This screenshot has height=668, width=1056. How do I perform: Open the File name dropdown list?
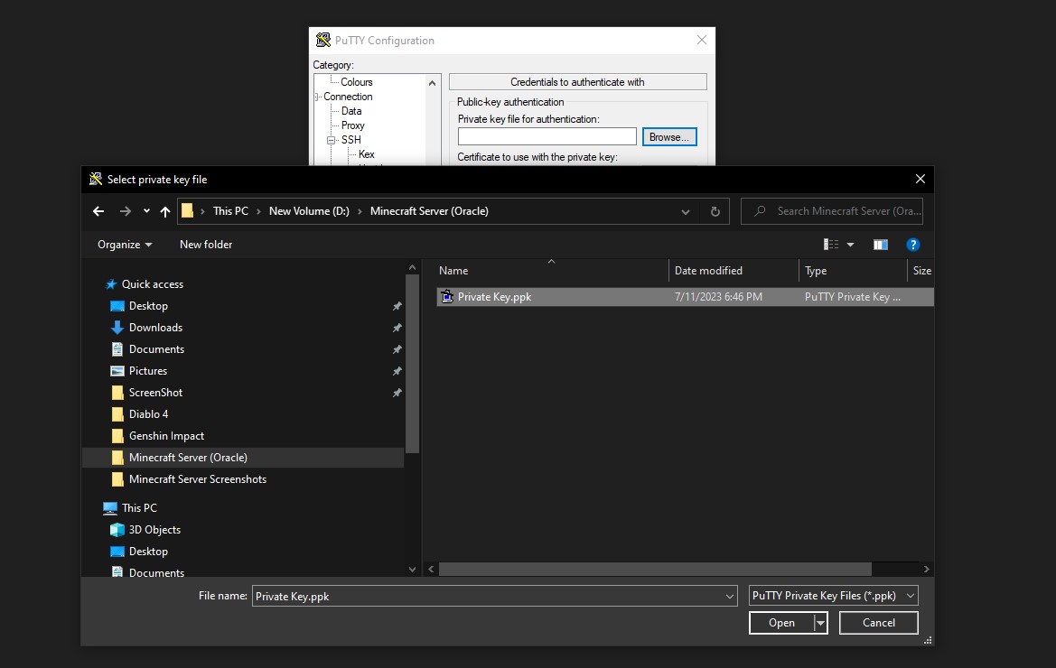coord(730,596)
